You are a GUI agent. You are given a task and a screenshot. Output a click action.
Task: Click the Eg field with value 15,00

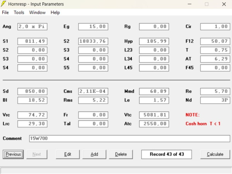(93, 27)
